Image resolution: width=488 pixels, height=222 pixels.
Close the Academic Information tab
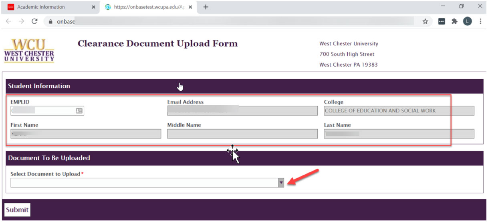click(x=93, y=7)
